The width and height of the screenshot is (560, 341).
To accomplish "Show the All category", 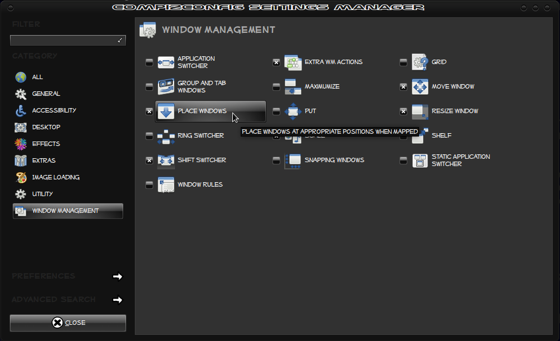I will [68, 77].
